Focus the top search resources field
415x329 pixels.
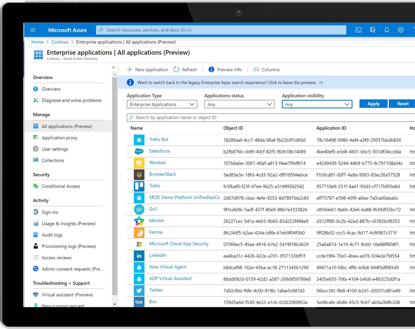221,30
